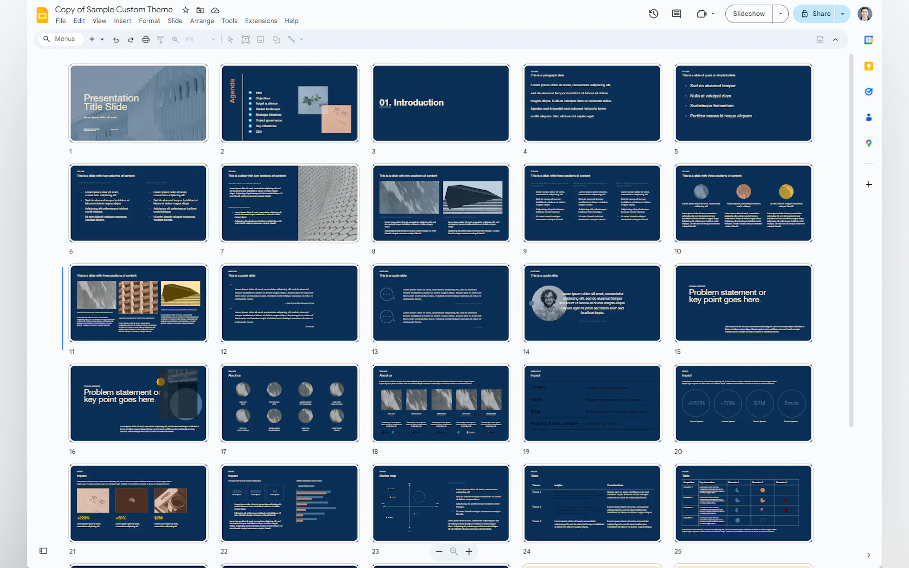
Task: Select the text box tool
Action: 246,39
